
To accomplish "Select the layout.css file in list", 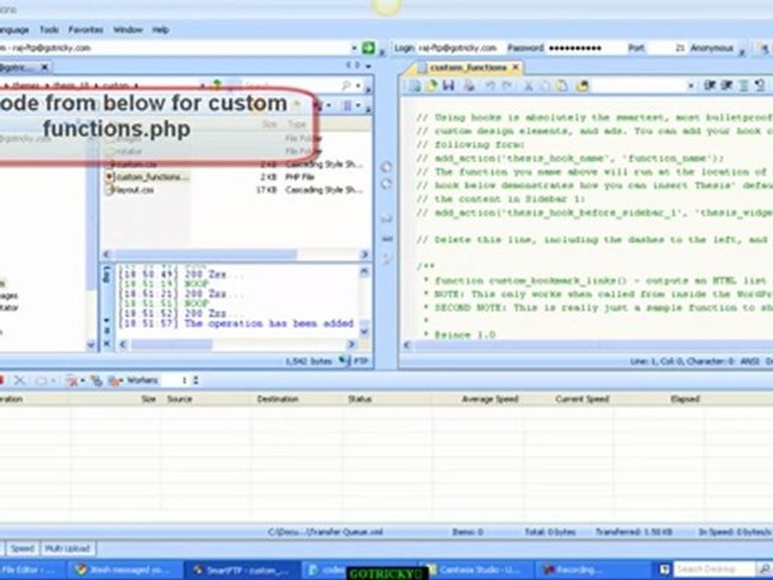I will pos(130,190).
